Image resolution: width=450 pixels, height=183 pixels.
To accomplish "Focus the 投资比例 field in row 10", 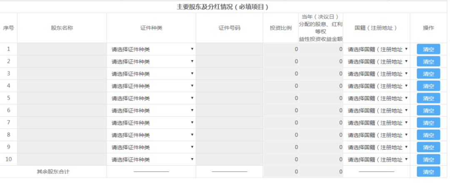I will (281, 160).
